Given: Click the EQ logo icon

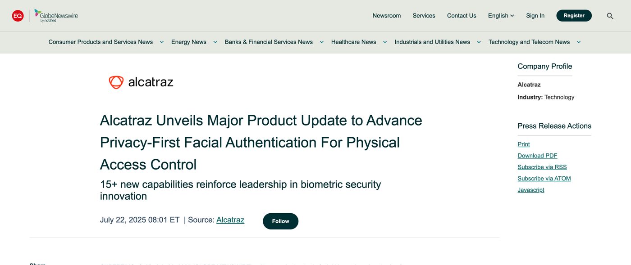Looking at the screenshot, I should [x=17, y=15].
